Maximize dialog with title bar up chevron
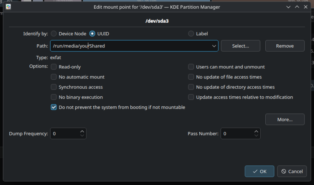Image resolution: width=314 pixels, height=185 pixels. click(297, 7)
